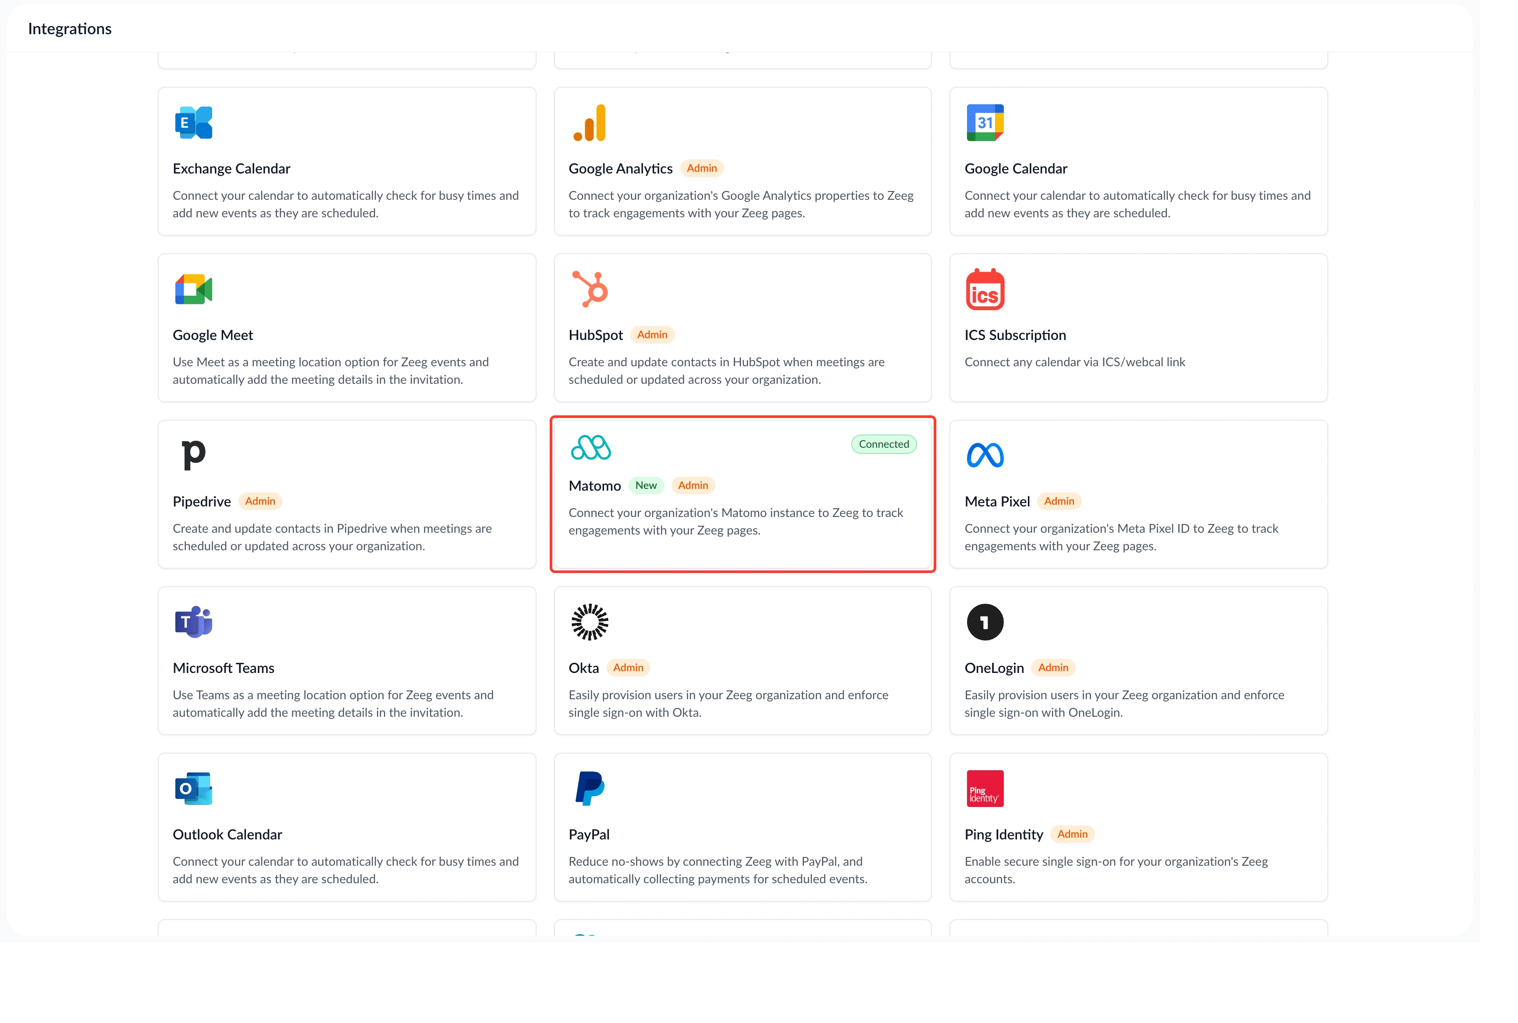
Task: Click the Exchange Calendar logo icon
Action: coord(193,123)
